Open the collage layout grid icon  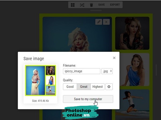click(73, 5)
